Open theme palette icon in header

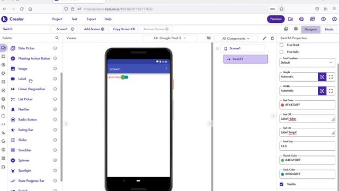tap(301, 19)
